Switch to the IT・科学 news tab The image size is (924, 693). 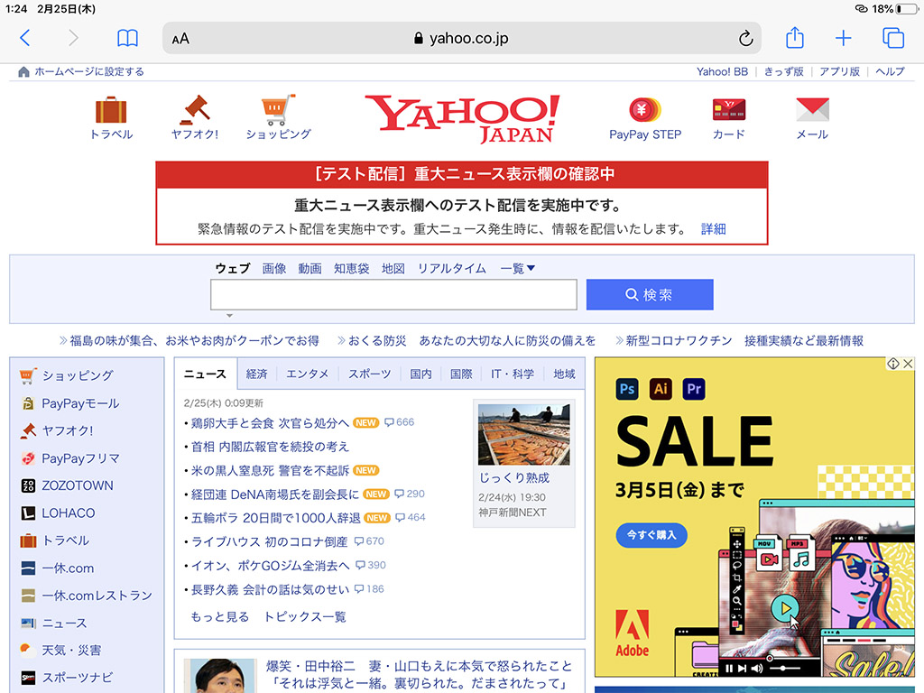(x=513, y=374)
